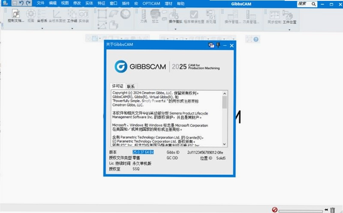Click the undo arrow in title bar
This screenshot has width=343, height=213.
coord(21,3)
